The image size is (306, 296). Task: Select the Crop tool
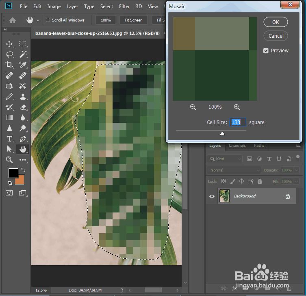9,65
